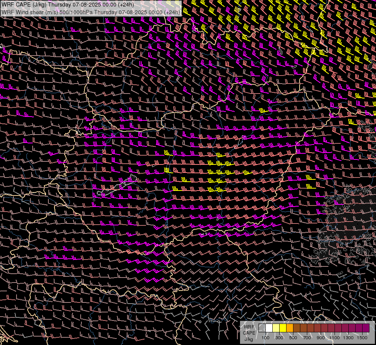The image size is (376, 345).
Task: Click the 'WRF CAPE J/kg' legend caption
Action: pyautogui.click(x=249, y=333)
